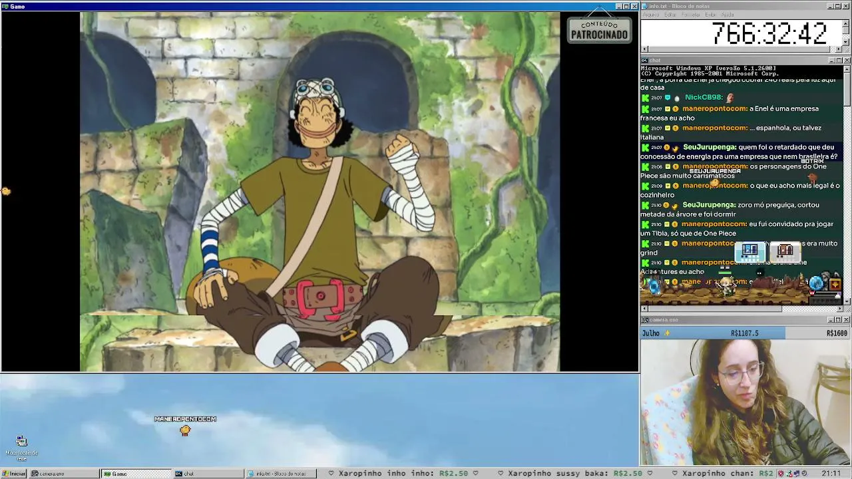852x479 pixels.
Task: Open the Exibir menu in Bloco de notas
Action: 711,15
